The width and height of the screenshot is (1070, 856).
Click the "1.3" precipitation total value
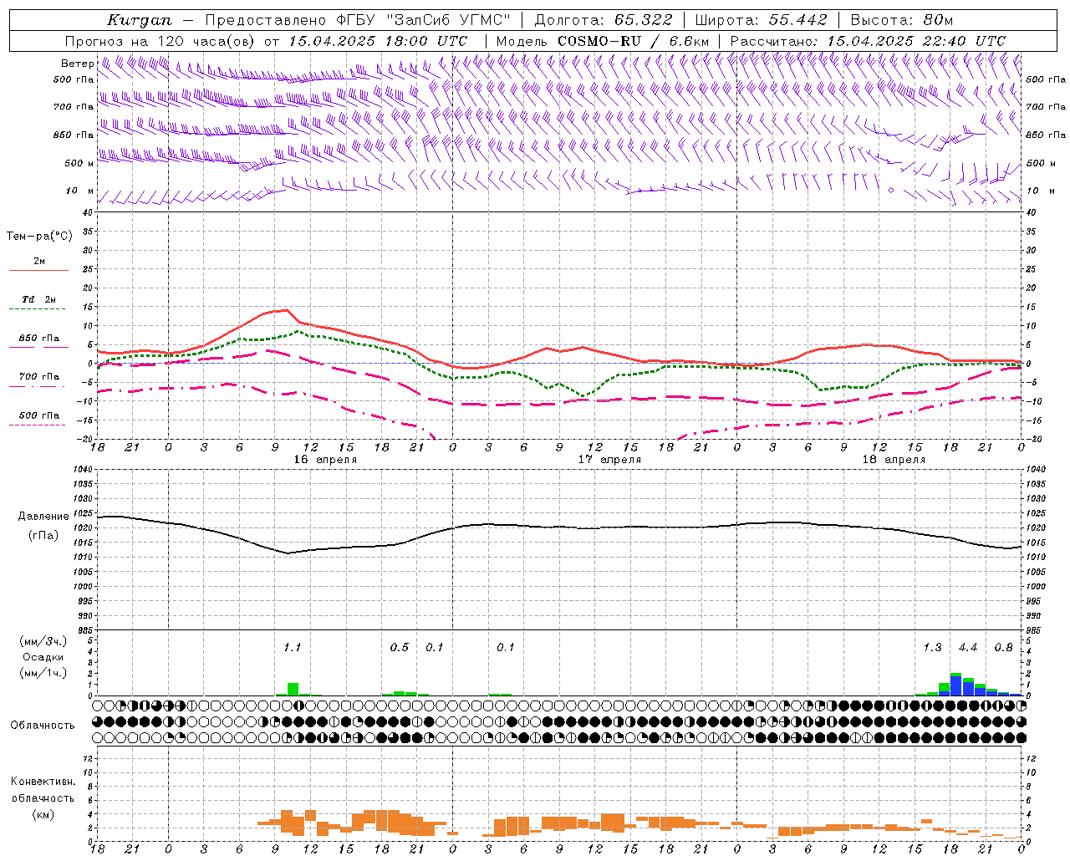pos(932,648)
